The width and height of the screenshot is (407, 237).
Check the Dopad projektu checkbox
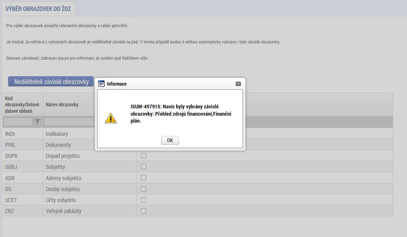143,155
